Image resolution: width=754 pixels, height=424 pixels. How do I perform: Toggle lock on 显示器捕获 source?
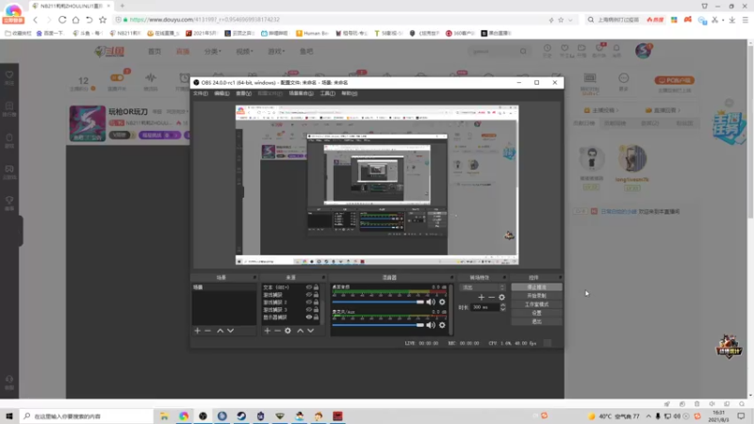pyautogui.click(x=316, y=318)
